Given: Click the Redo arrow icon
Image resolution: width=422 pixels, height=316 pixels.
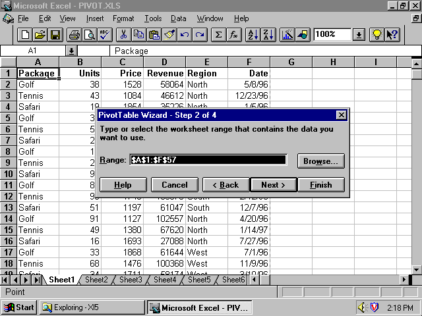Looking at the screenshot, I should pyautogui.click(x=200, y=35).
